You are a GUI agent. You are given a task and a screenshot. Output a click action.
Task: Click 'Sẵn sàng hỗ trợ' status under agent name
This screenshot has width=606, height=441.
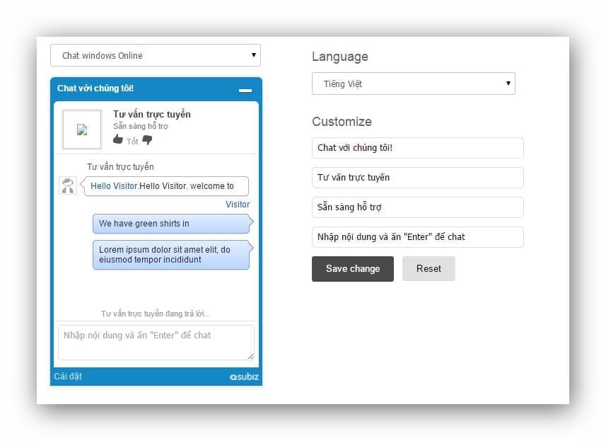(141, 126)
